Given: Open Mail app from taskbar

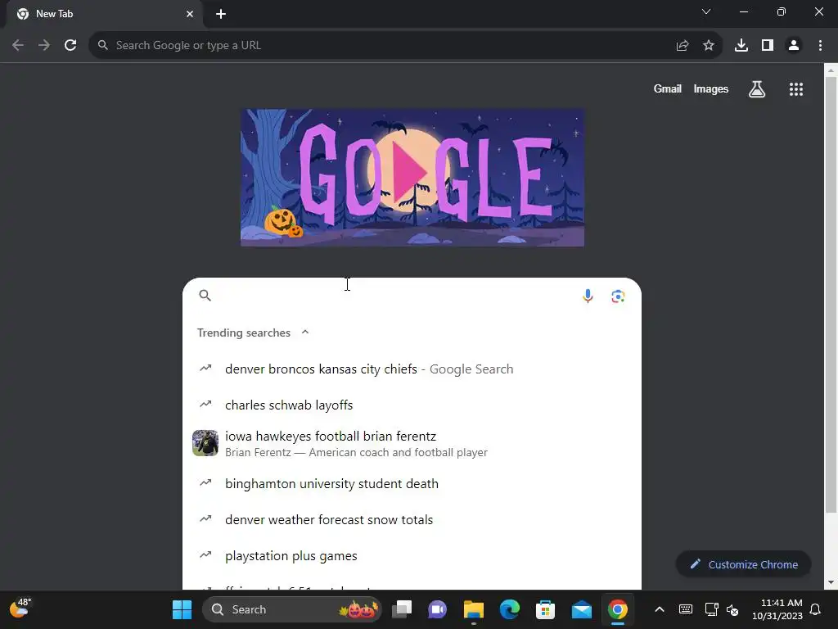Looking at the screenshot, I should pyautogui.click(x=582, y=609).
